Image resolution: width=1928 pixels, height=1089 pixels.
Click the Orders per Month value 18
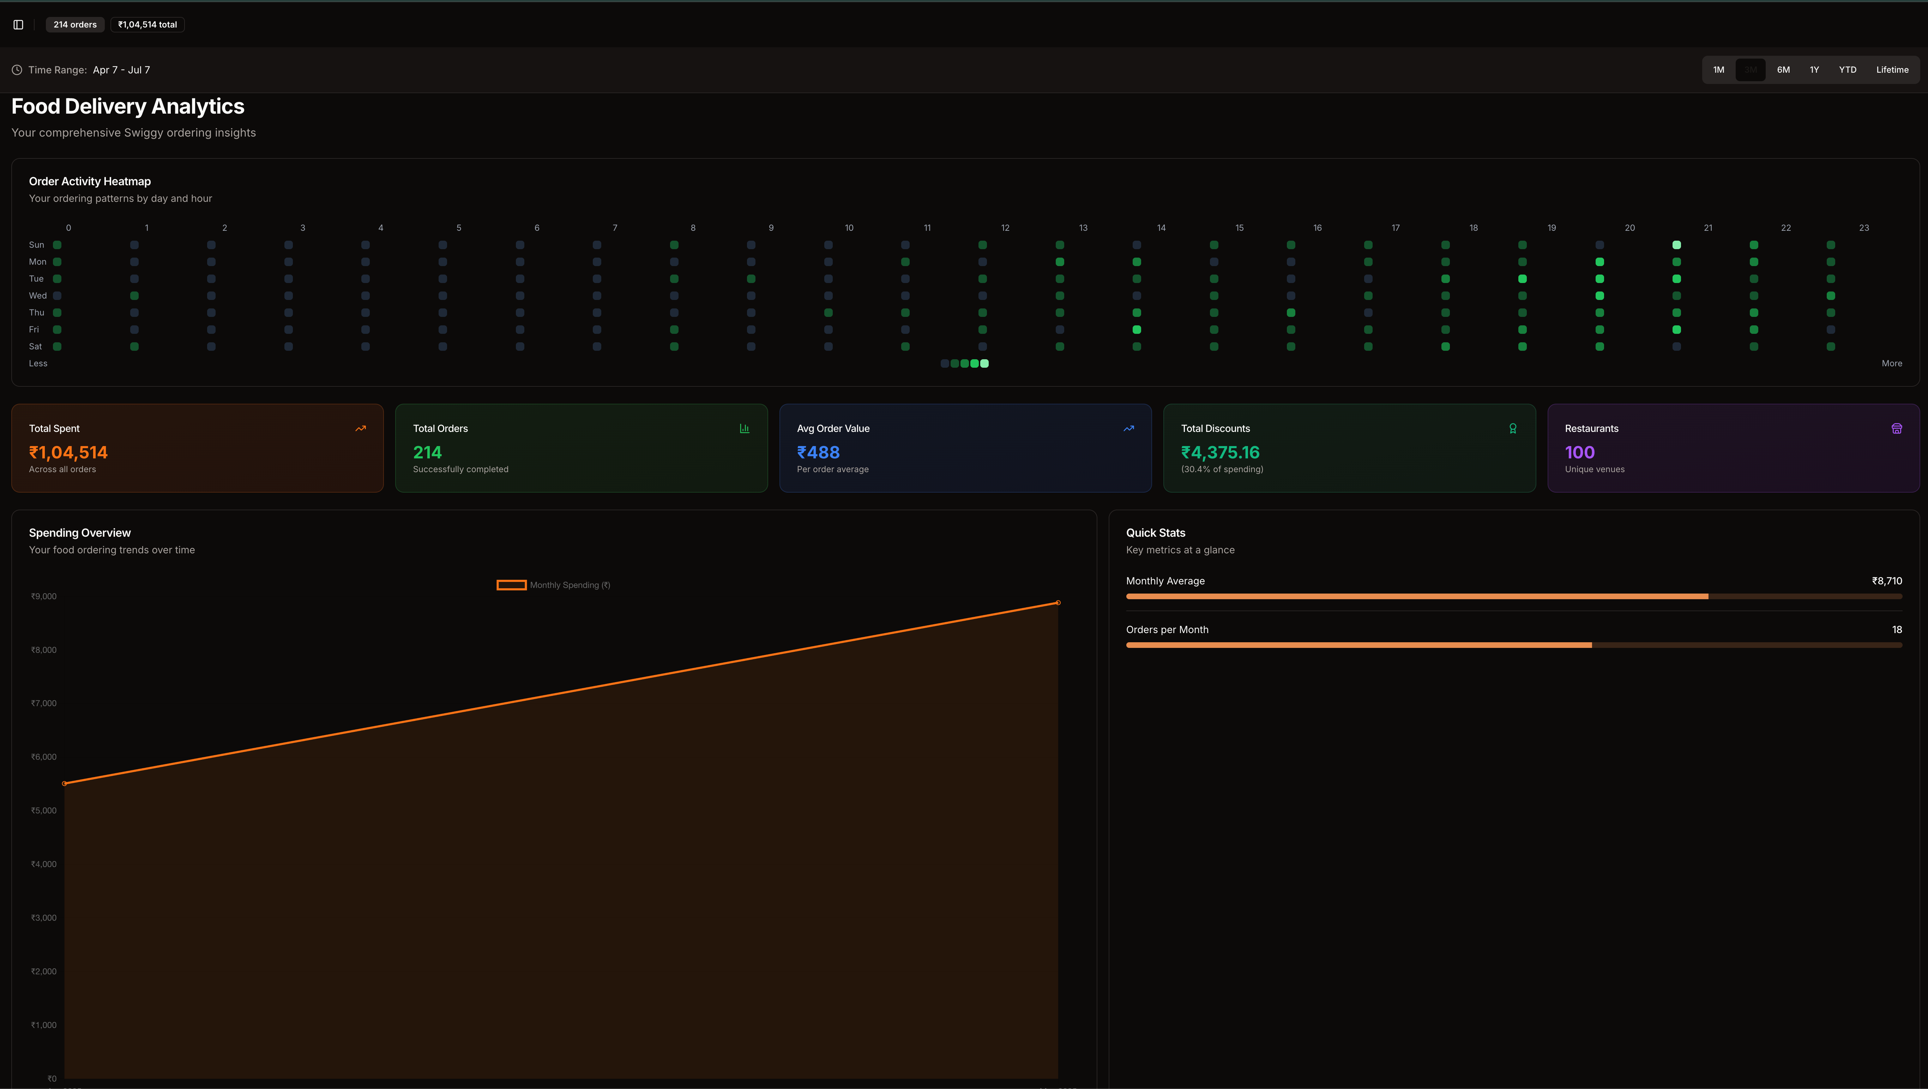(1897, 630)
